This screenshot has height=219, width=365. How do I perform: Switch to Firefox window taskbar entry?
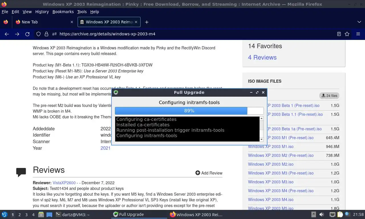(x=196, y=214)
